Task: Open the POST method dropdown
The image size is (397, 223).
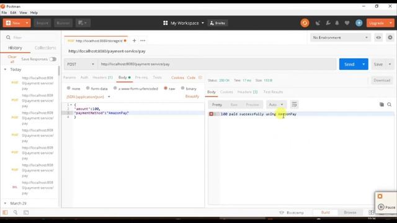Action: (x=80, y=64)
